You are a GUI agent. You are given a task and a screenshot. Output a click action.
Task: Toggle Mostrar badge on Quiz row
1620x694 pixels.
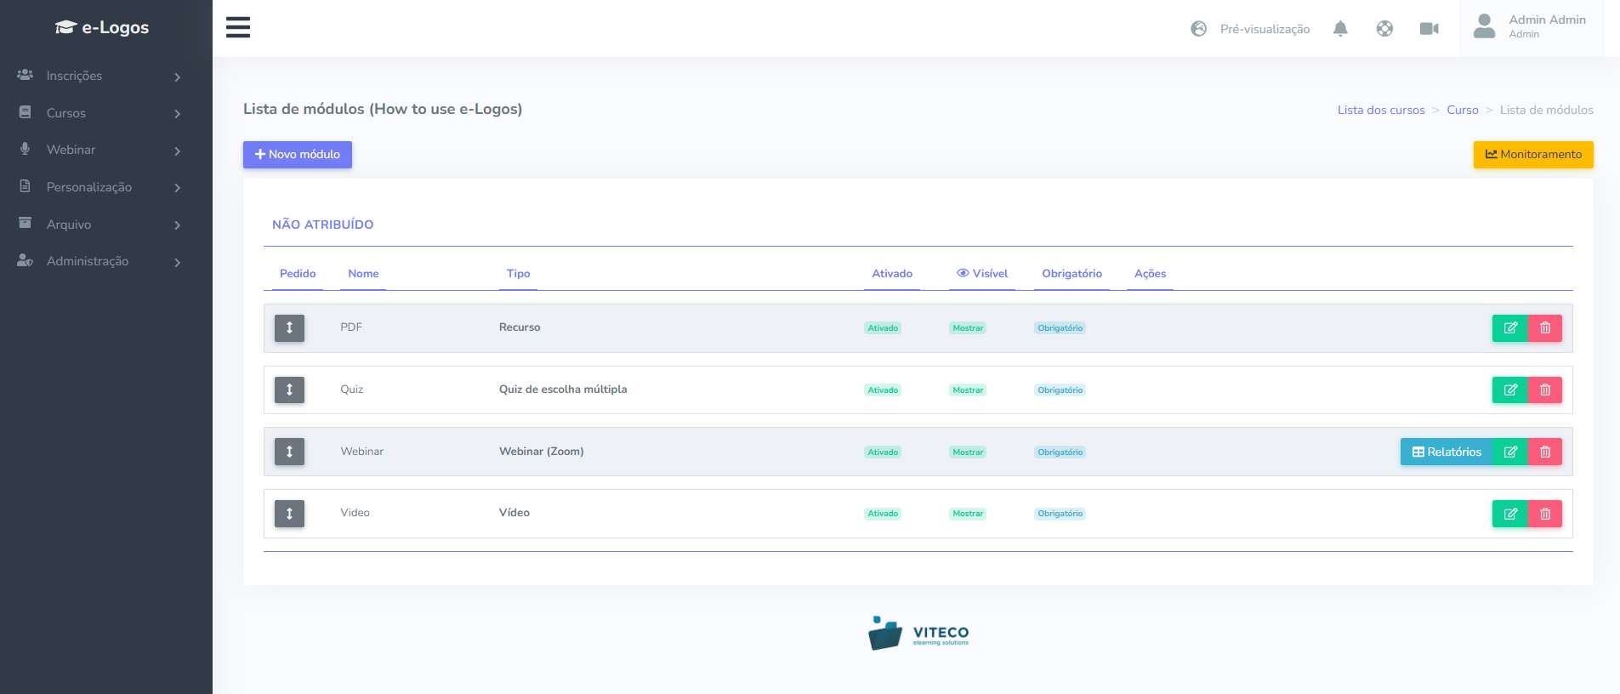968,390
